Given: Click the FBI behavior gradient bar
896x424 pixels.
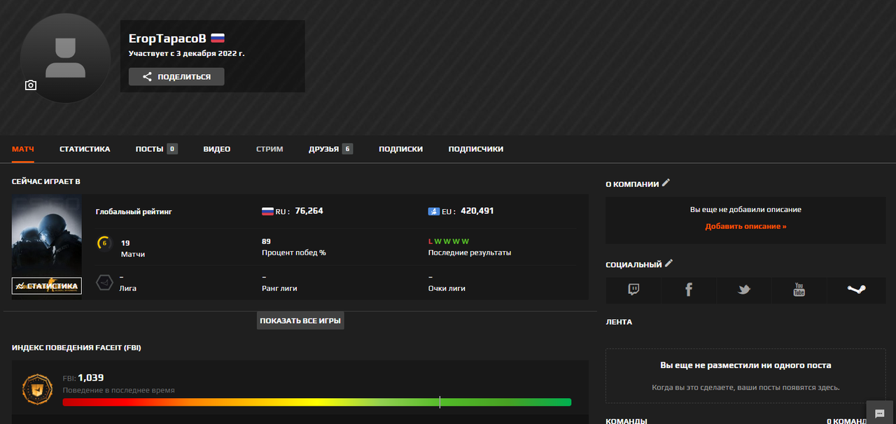Looking at the screenshot, I should point(317,402).
